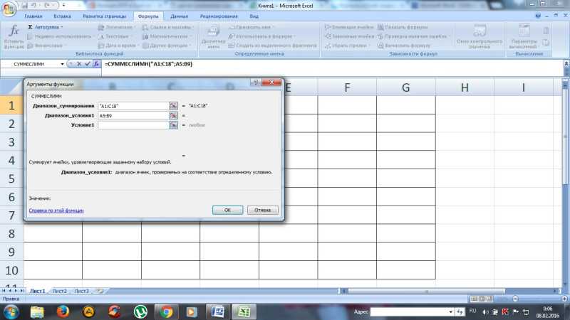Open the name box dropdown arrow
This screenshot has width=570, height=320.
coord(62,64)
